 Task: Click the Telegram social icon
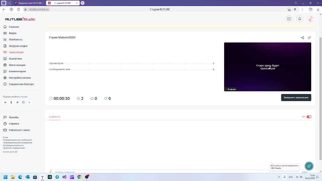[x=17, y=102]
